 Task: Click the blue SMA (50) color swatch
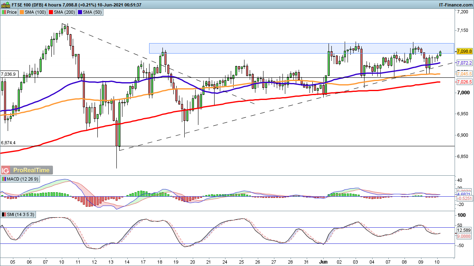(x=81, y=12)
